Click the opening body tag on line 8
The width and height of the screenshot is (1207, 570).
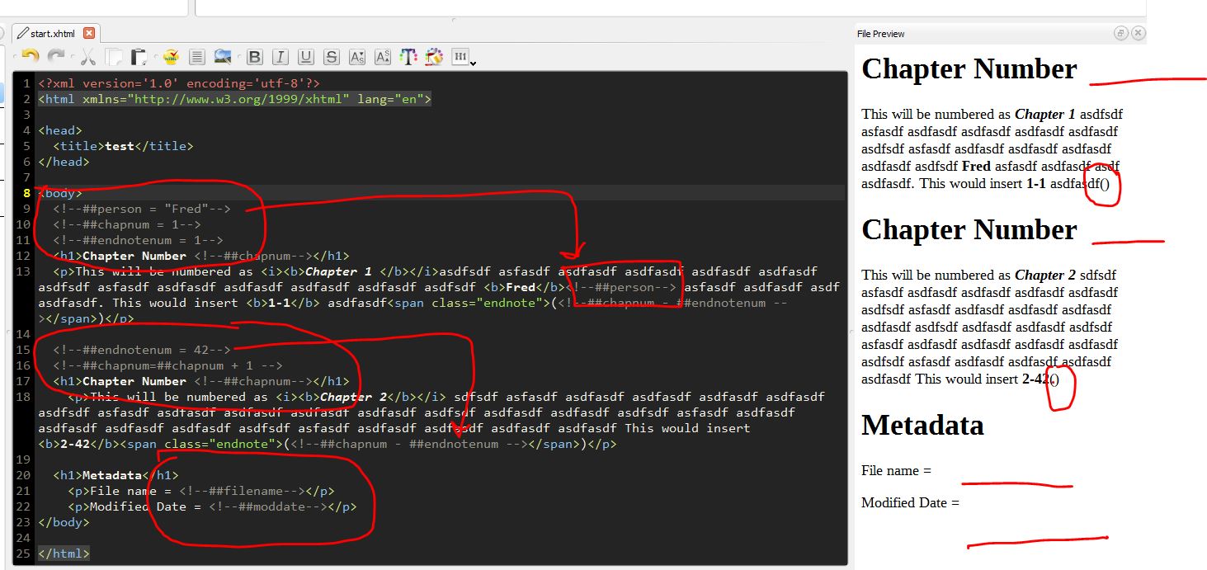tap(60, 193)
